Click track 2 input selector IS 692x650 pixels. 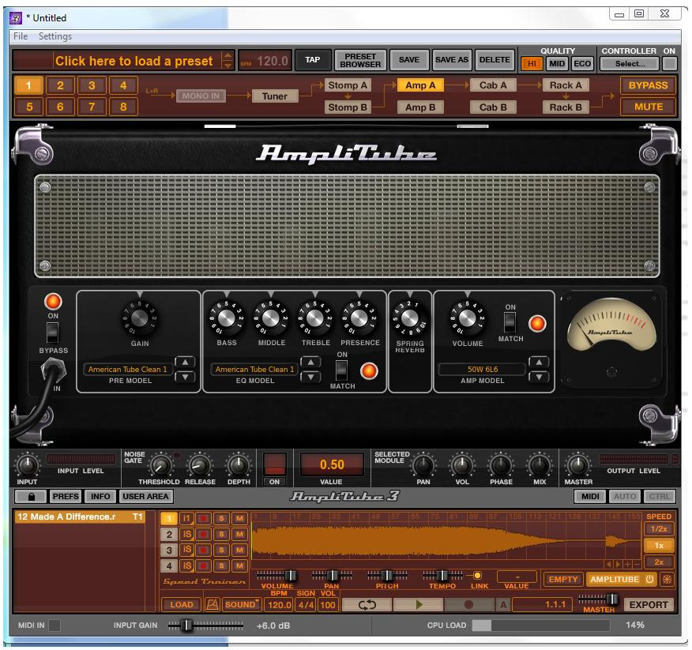tap(186, 535)
